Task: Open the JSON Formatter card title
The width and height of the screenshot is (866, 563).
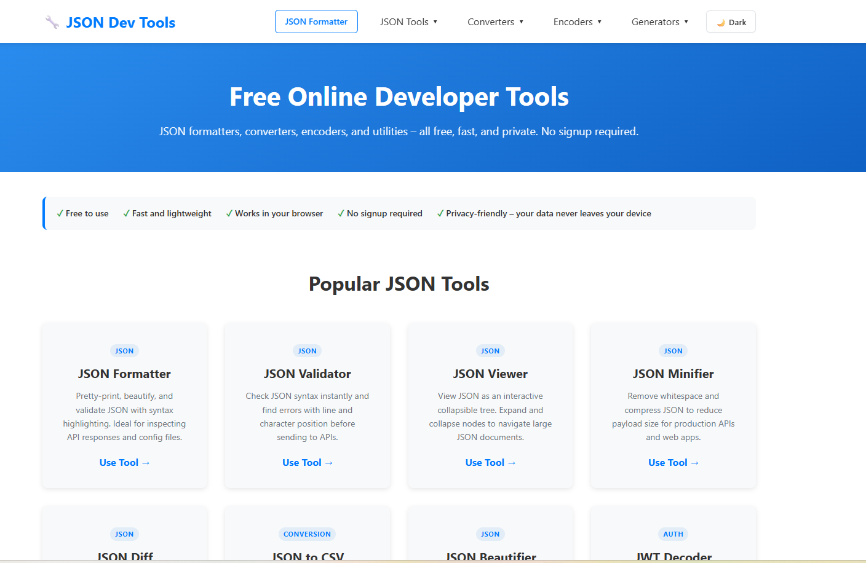Action: [124, 374]
